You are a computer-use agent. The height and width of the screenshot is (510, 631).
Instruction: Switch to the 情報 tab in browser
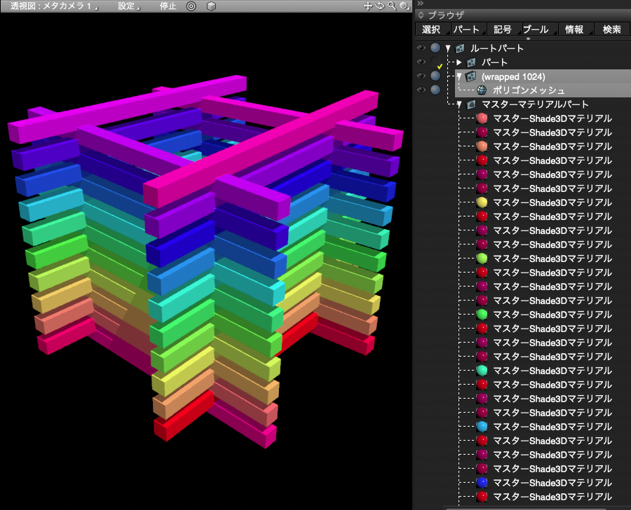click(574, 29)
